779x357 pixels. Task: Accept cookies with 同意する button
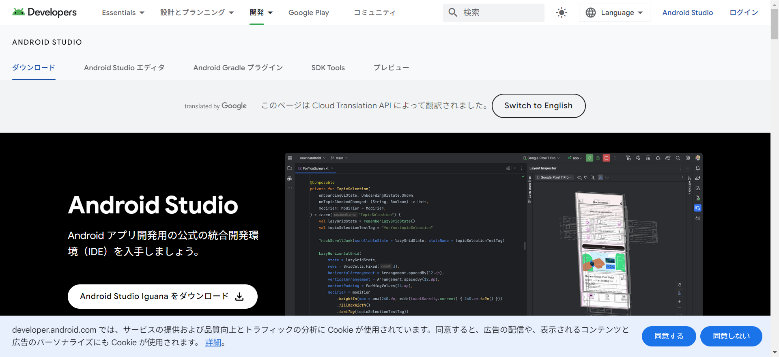coord(669,336)
